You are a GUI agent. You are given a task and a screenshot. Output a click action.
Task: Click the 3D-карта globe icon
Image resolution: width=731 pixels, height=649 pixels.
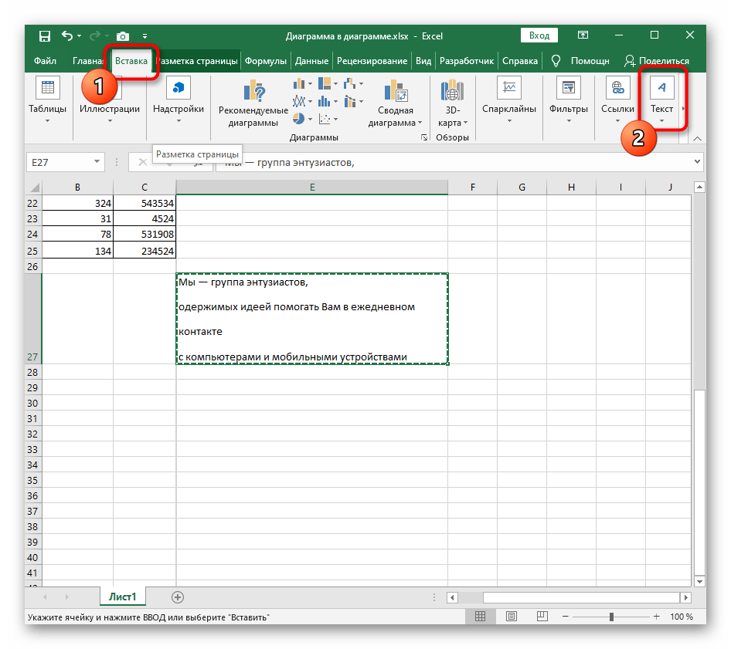pyautogui.click(x=452, y=90)
